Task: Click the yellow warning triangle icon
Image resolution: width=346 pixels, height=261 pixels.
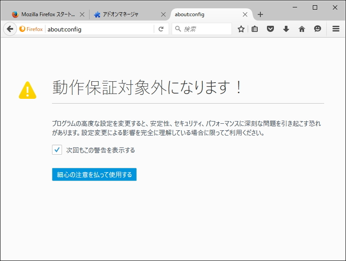Action: tap(28, 90)
